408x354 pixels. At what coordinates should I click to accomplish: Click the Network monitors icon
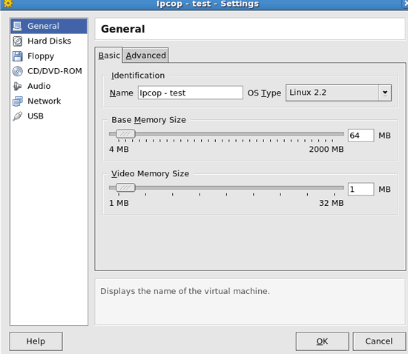pos(18,101)
